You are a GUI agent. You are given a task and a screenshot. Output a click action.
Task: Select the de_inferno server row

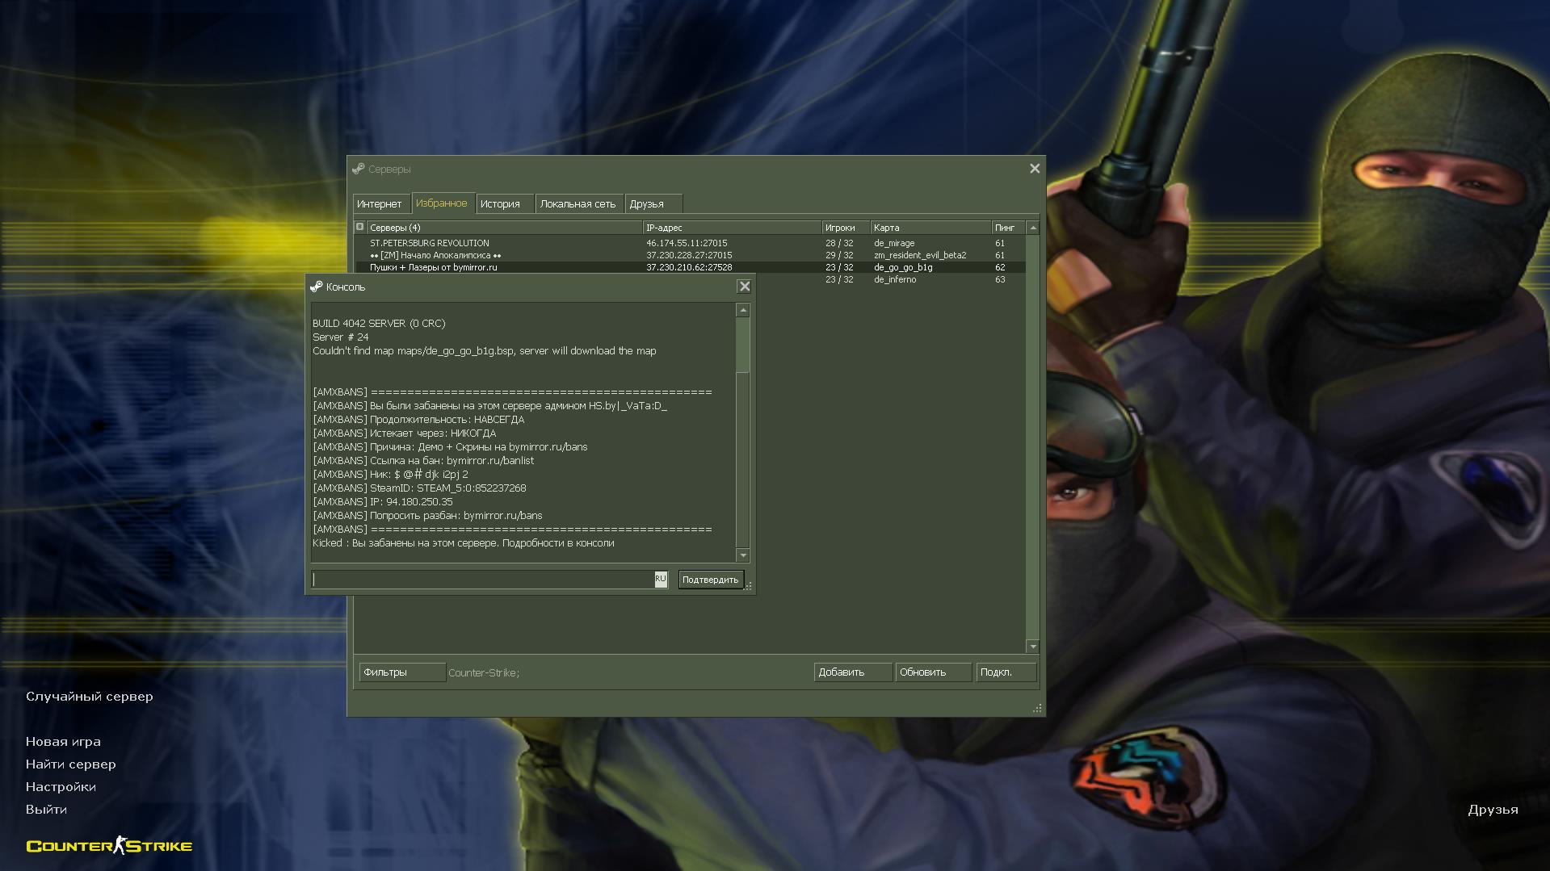(x=891, y=279)
